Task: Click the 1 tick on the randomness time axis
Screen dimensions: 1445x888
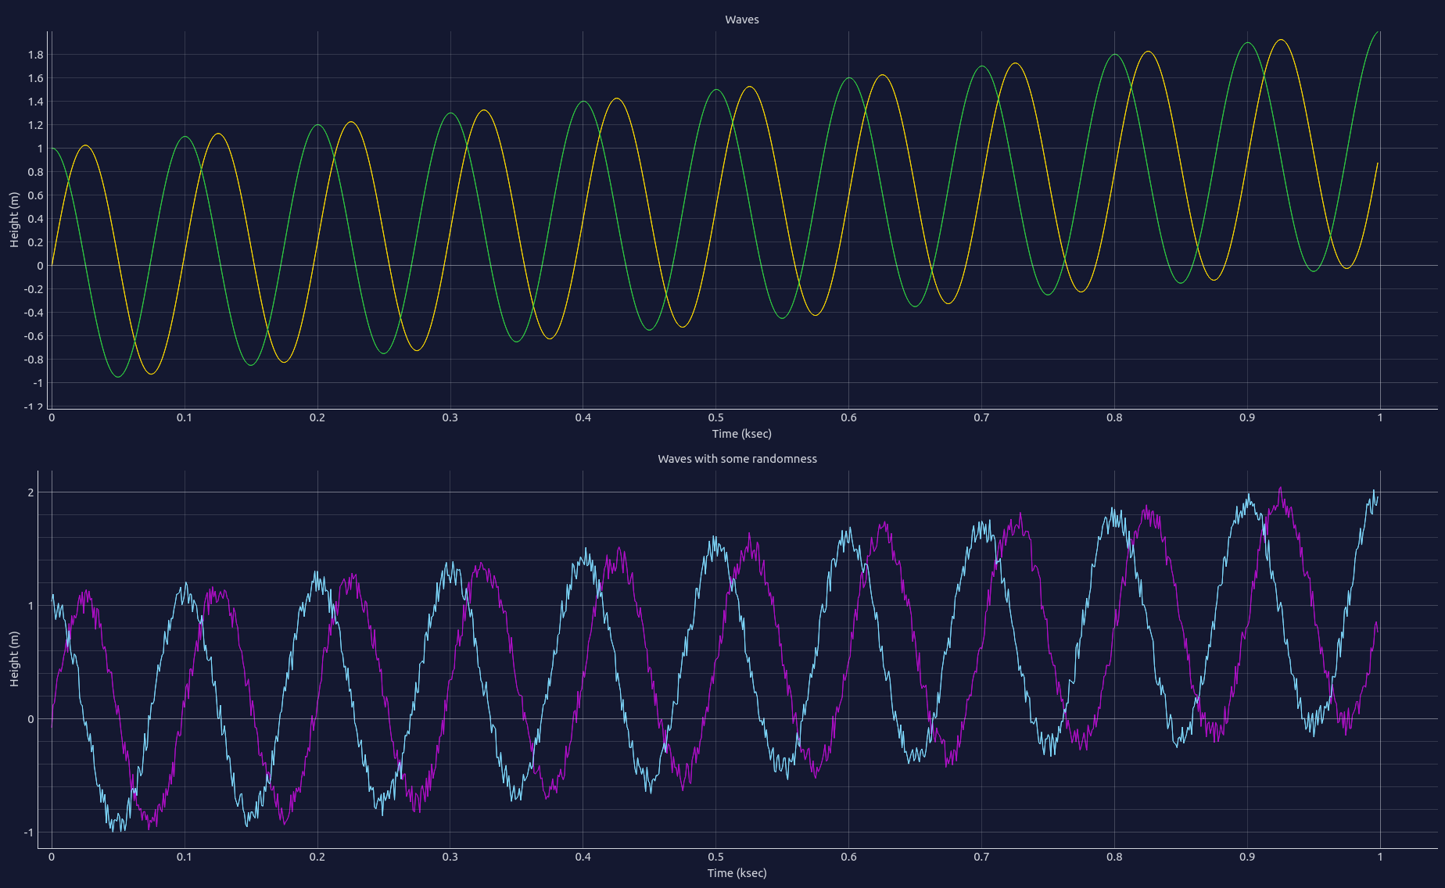Action: pos(1380,857)
